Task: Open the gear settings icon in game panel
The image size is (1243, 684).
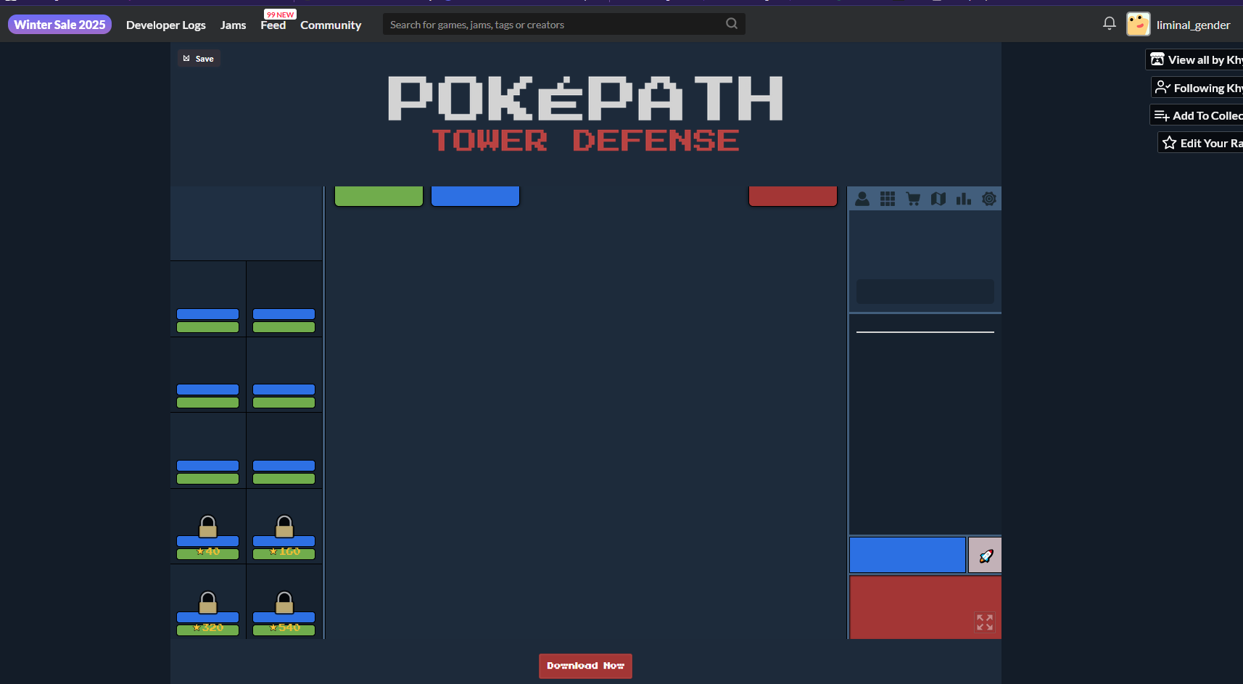Action: pos(989,199)
